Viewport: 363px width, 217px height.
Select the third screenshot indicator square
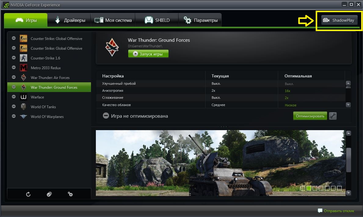[315, 188]
